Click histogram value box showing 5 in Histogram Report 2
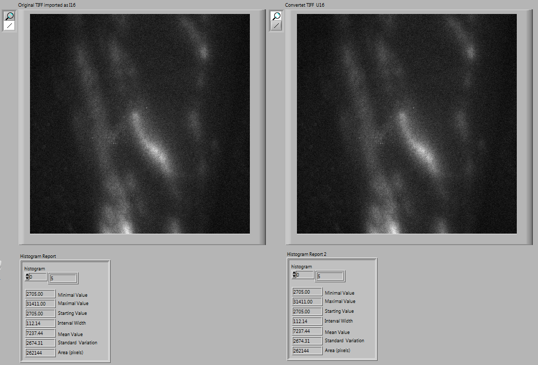This screenshot has height=365, width=538. pos(330,277)
